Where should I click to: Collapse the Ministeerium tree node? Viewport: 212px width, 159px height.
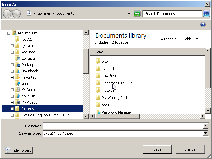[9, 33]
